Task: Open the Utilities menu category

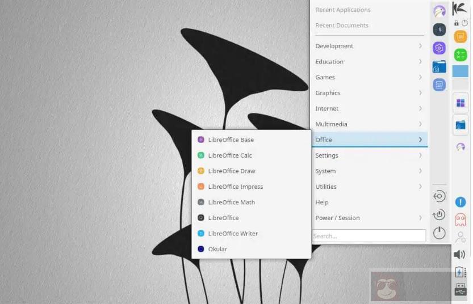Action: pyautogui.click(x=370, y=187)
